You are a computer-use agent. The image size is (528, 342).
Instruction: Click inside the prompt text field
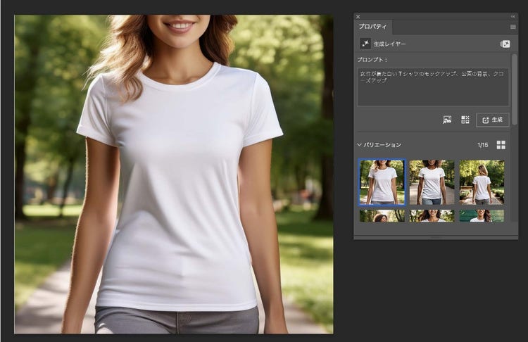[x=432, y=87]
